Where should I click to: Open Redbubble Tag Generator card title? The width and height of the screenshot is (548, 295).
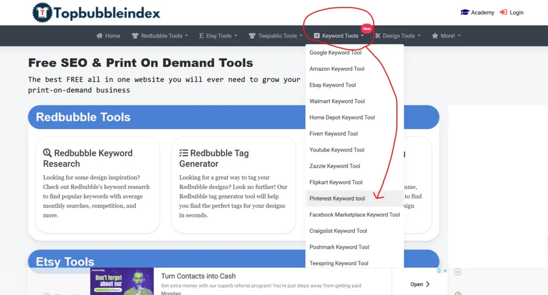214,158
